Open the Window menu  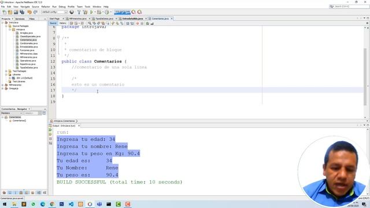(97, 6)
